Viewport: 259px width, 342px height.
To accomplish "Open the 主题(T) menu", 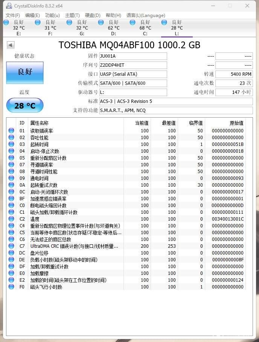I will pyautogui.click(x=72, y=15).
